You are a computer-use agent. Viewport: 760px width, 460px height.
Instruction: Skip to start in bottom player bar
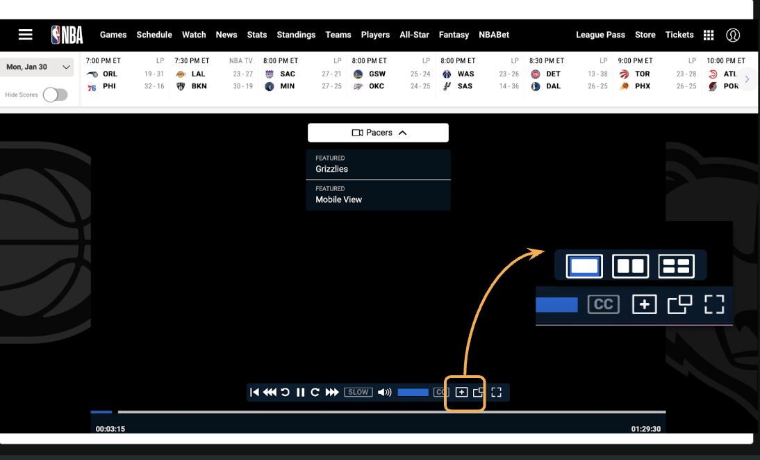tap(254, 392)
